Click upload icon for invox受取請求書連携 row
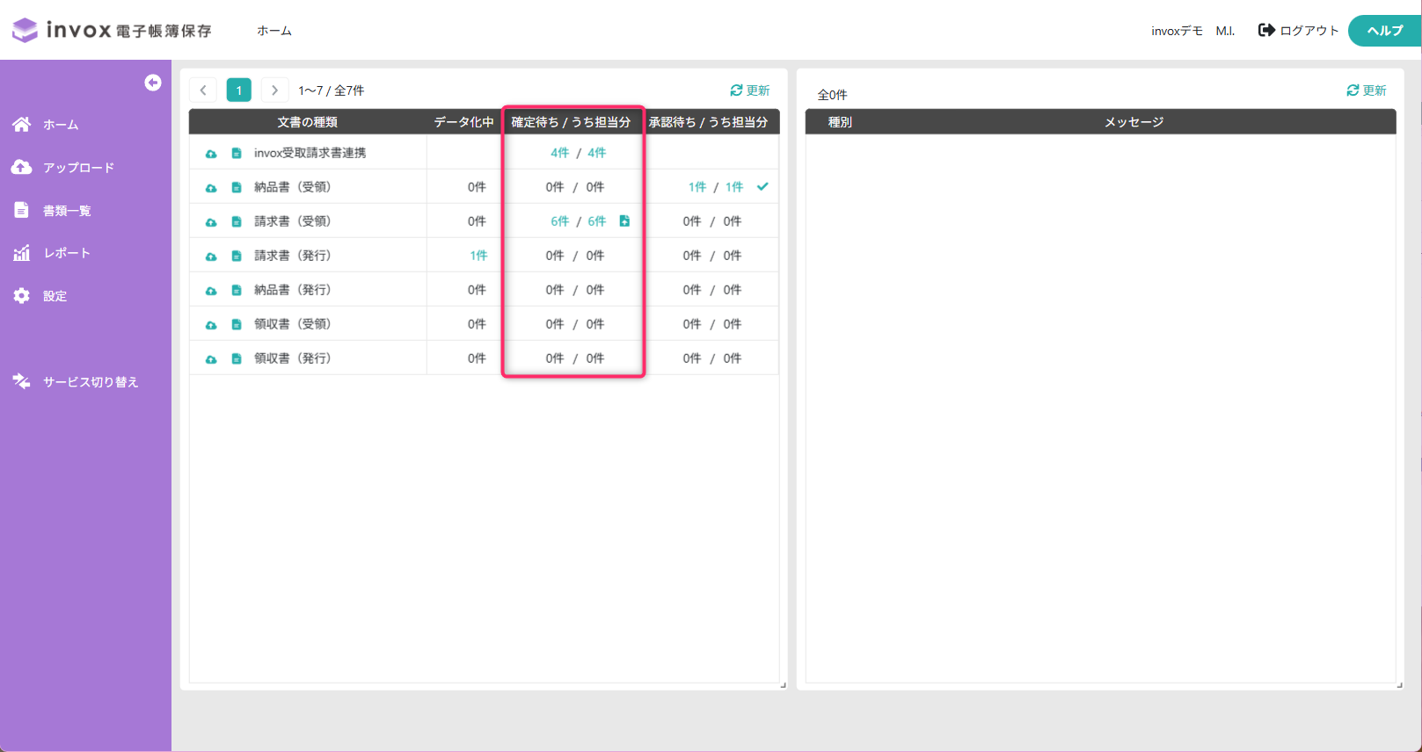This screenshot has width=1422, height=752. click(211, 154)
